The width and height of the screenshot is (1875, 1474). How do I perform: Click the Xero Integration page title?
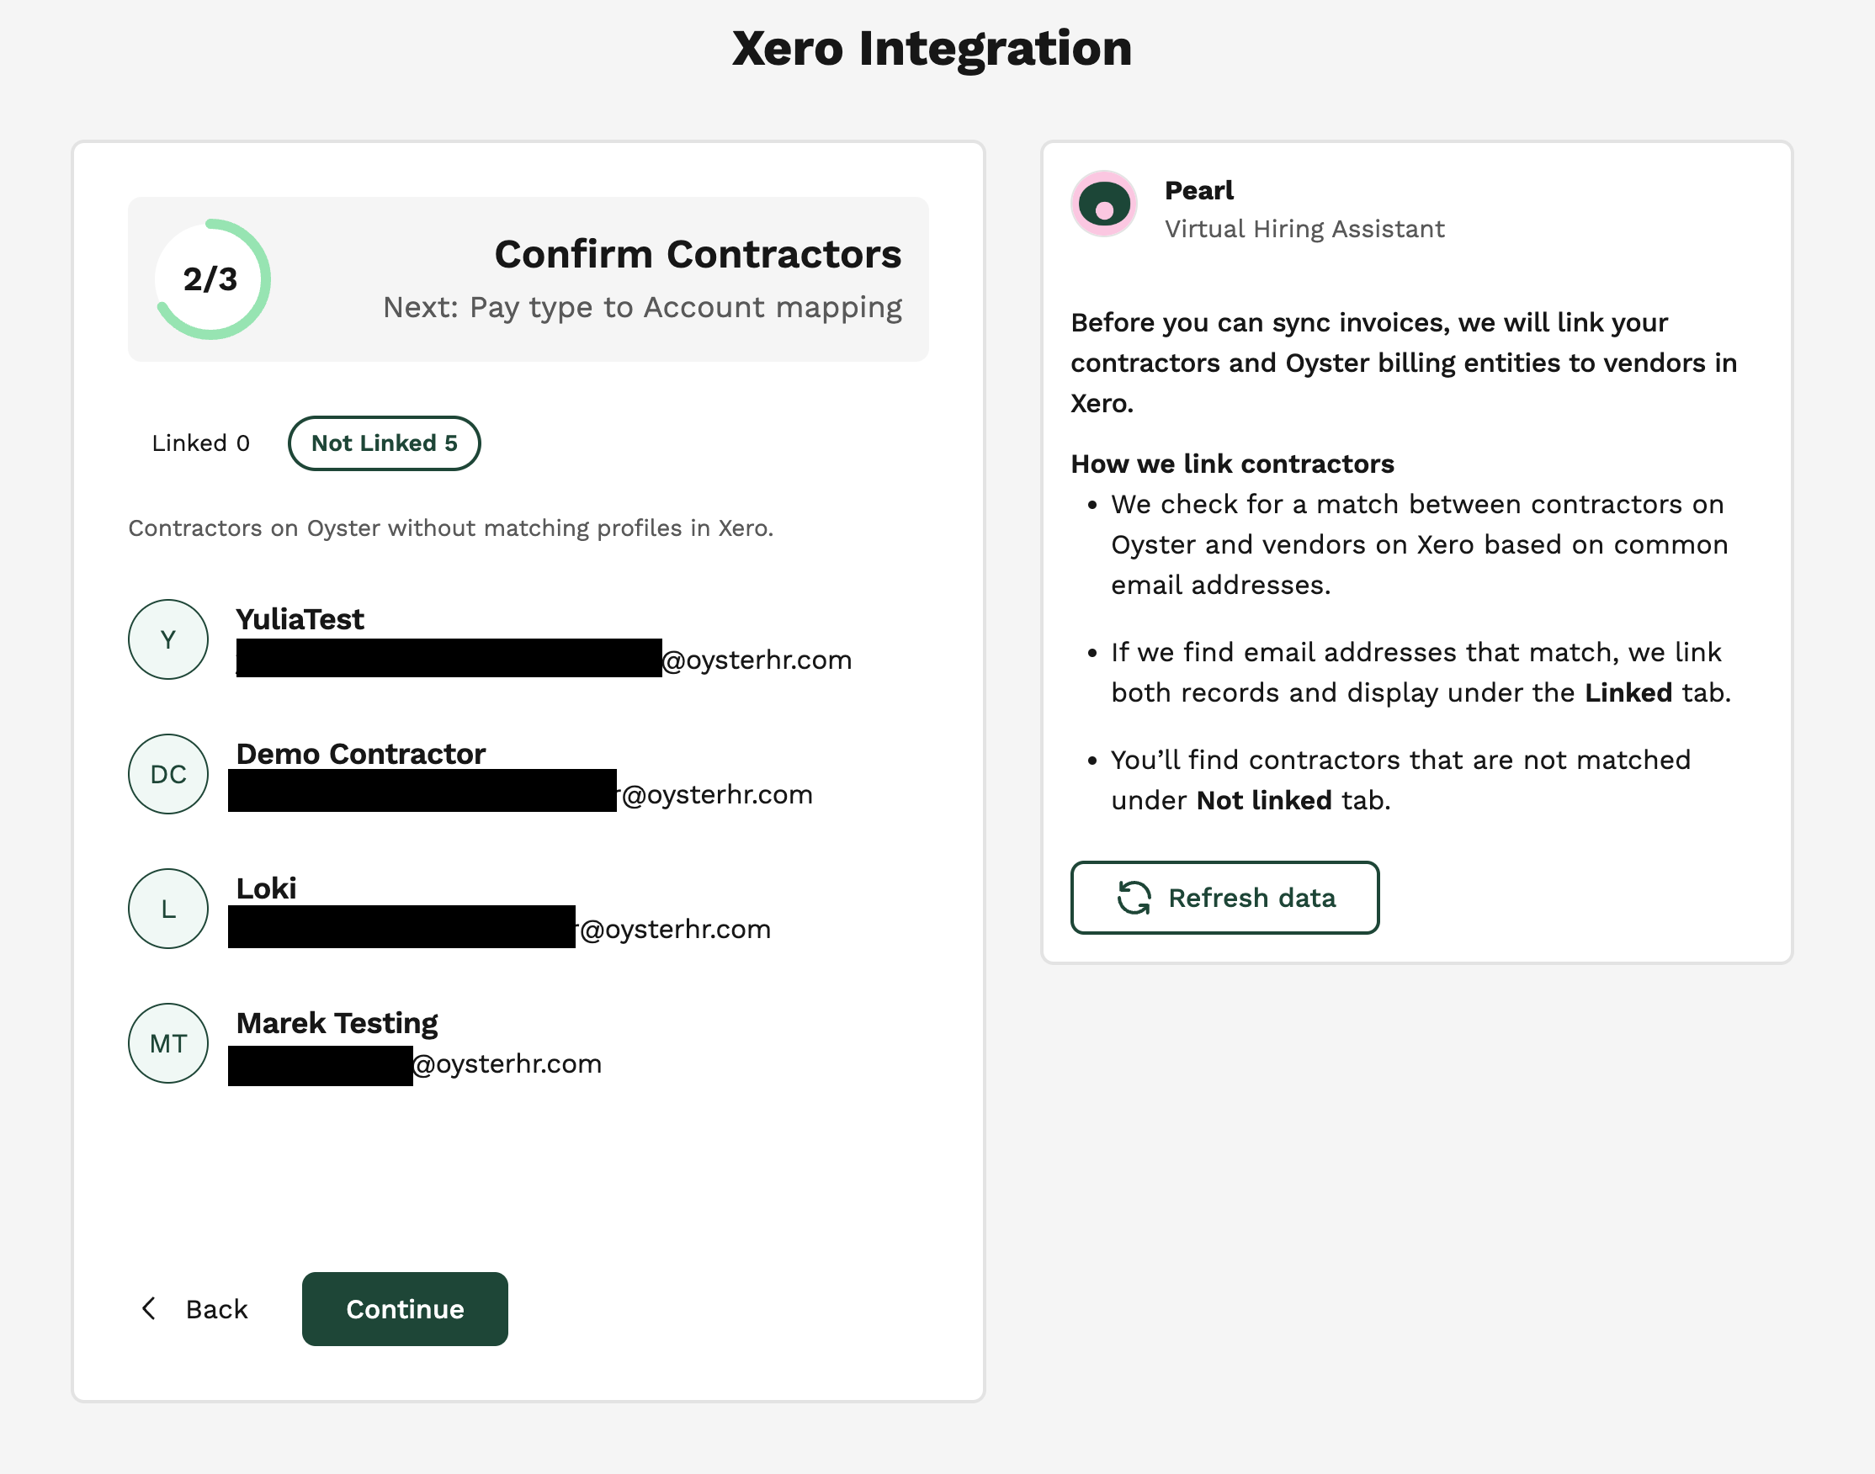pyautogui.click(x=932, y=48)
